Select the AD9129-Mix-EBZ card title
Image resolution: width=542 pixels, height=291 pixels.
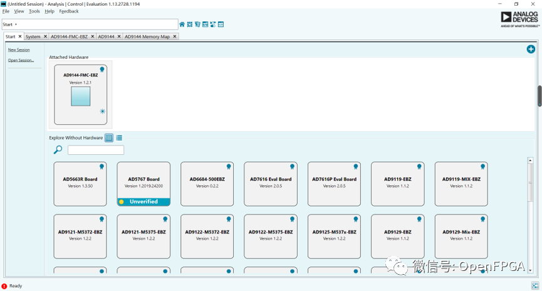461,232
